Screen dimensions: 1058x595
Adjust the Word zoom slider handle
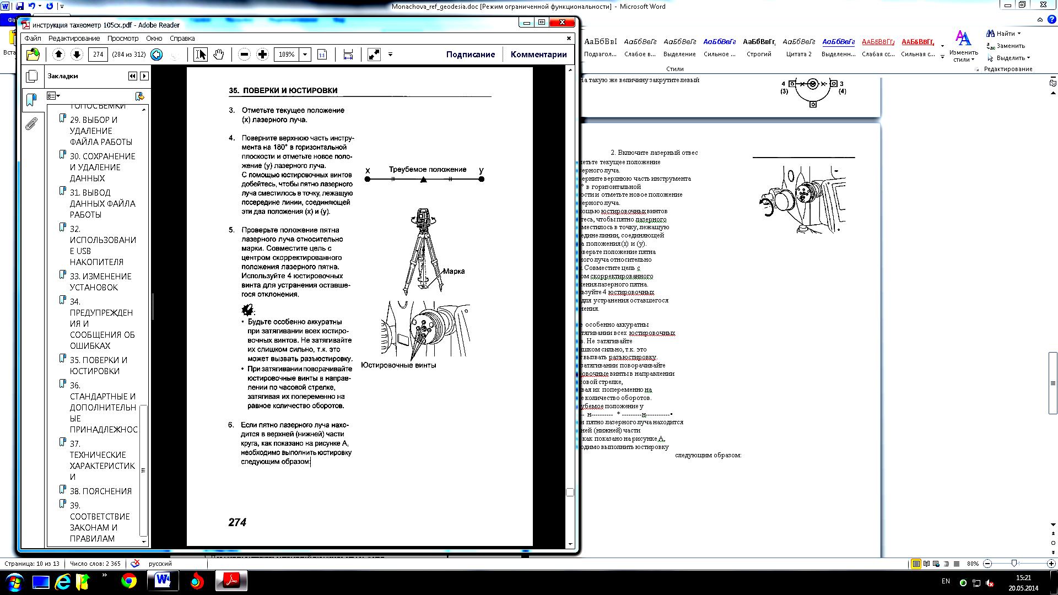1014,564
